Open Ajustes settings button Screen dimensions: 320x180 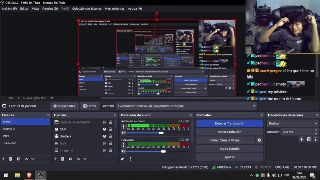pos(229,157)
